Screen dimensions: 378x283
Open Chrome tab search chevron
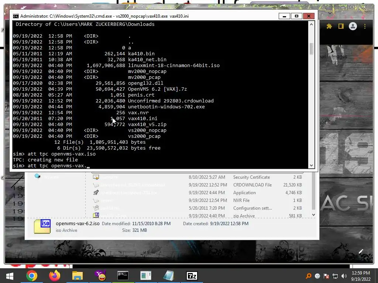330,13
